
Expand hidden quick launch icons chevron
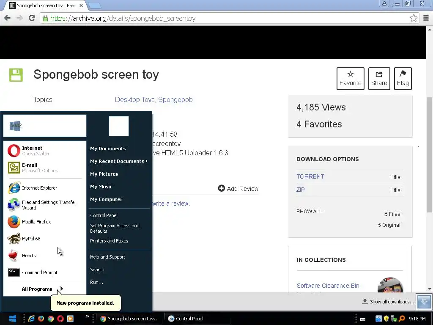click(87, 316)
